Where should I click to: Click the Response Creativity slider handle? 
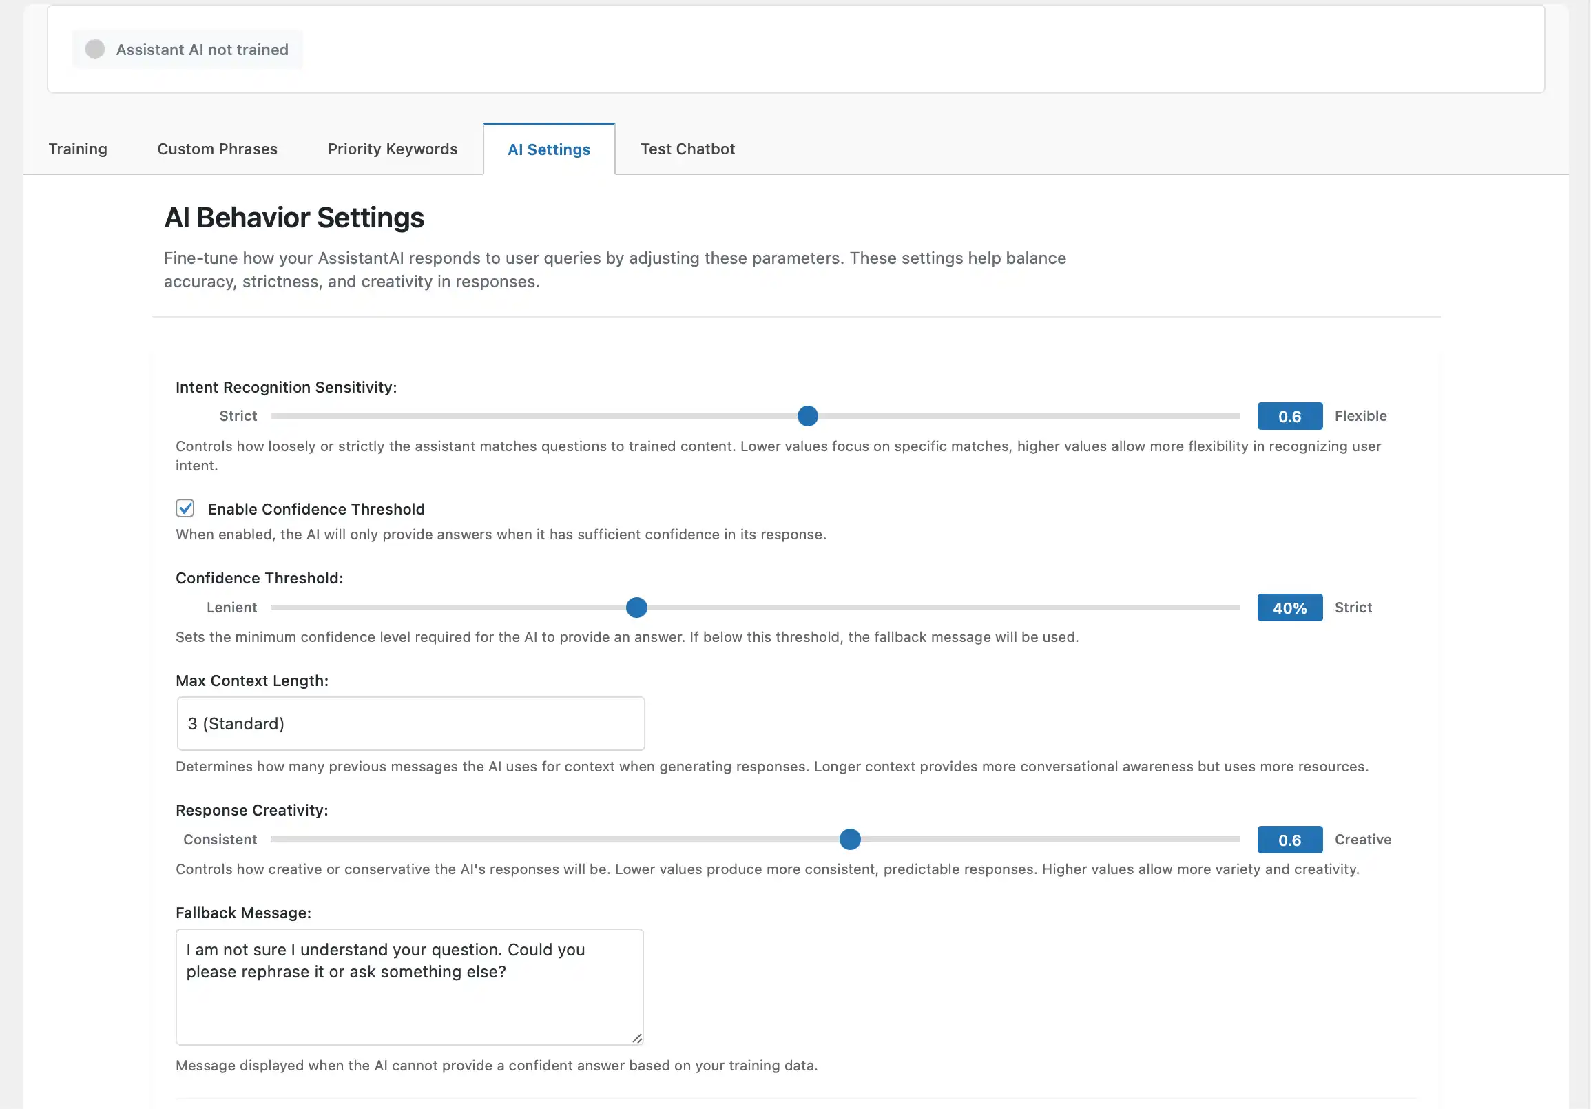click(x=849, y=840)
